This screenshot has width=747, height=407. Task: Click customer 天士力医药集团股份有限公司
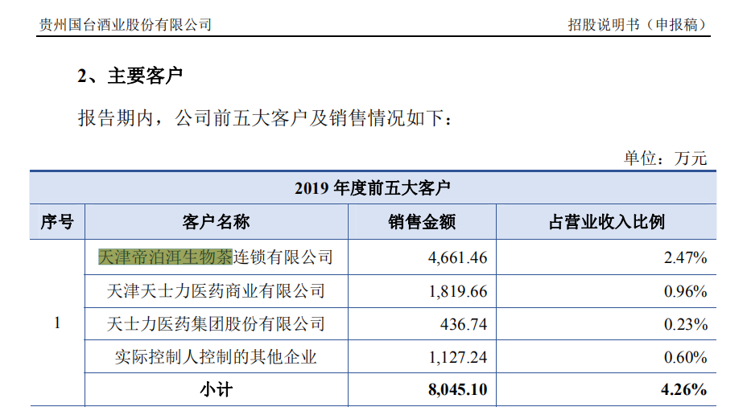tap(216, 324)
